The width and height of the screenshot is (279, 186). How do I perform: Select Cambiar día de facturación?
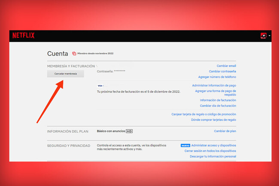[x=218, y=106]
